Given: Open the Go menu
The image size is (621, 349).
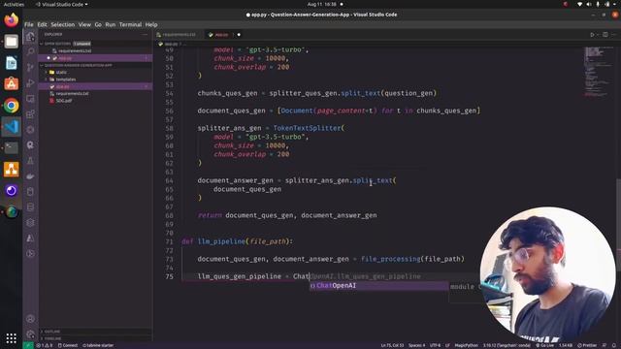Looking at the screenshot, I should (x=98, y=24).
